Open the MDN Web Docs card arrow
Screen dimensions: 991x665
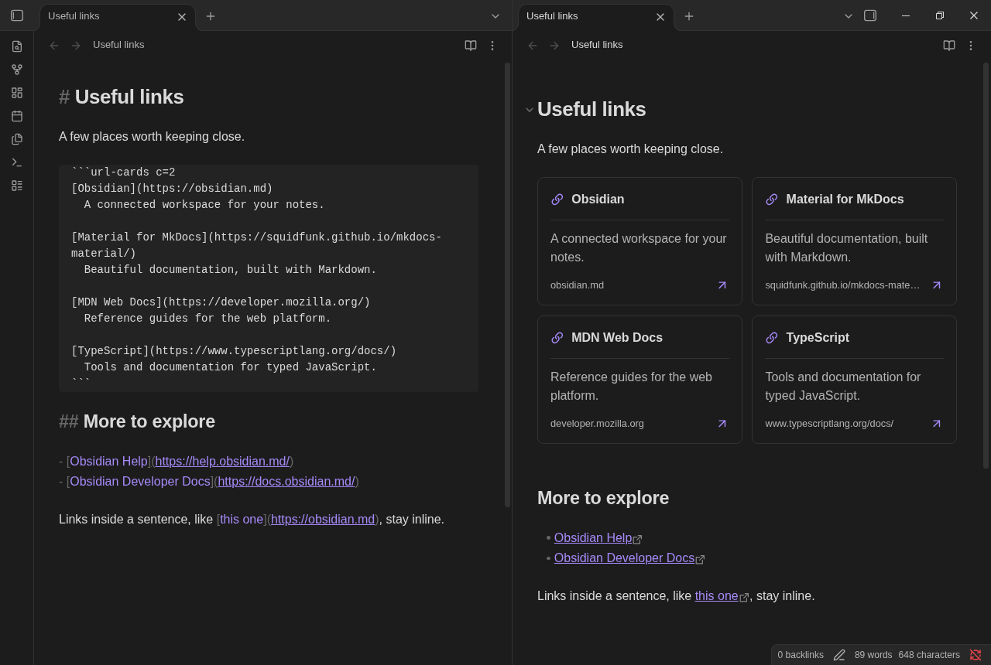point(722,424)
